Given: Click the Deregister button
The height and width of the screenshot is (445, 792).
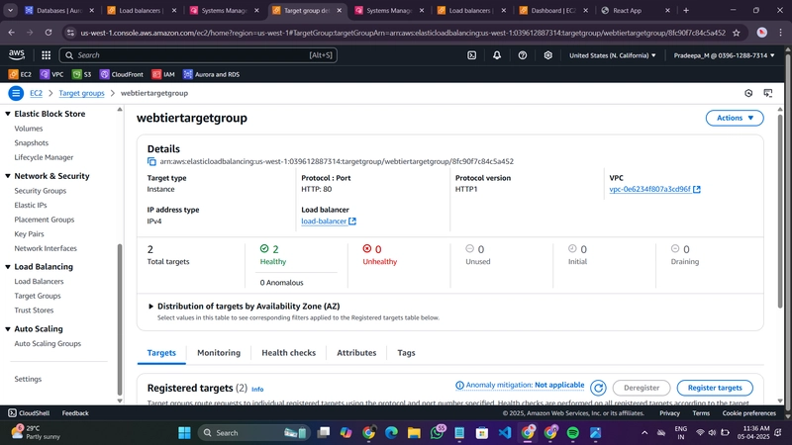Looking at the screenshot, I should [x=642, y=388].
